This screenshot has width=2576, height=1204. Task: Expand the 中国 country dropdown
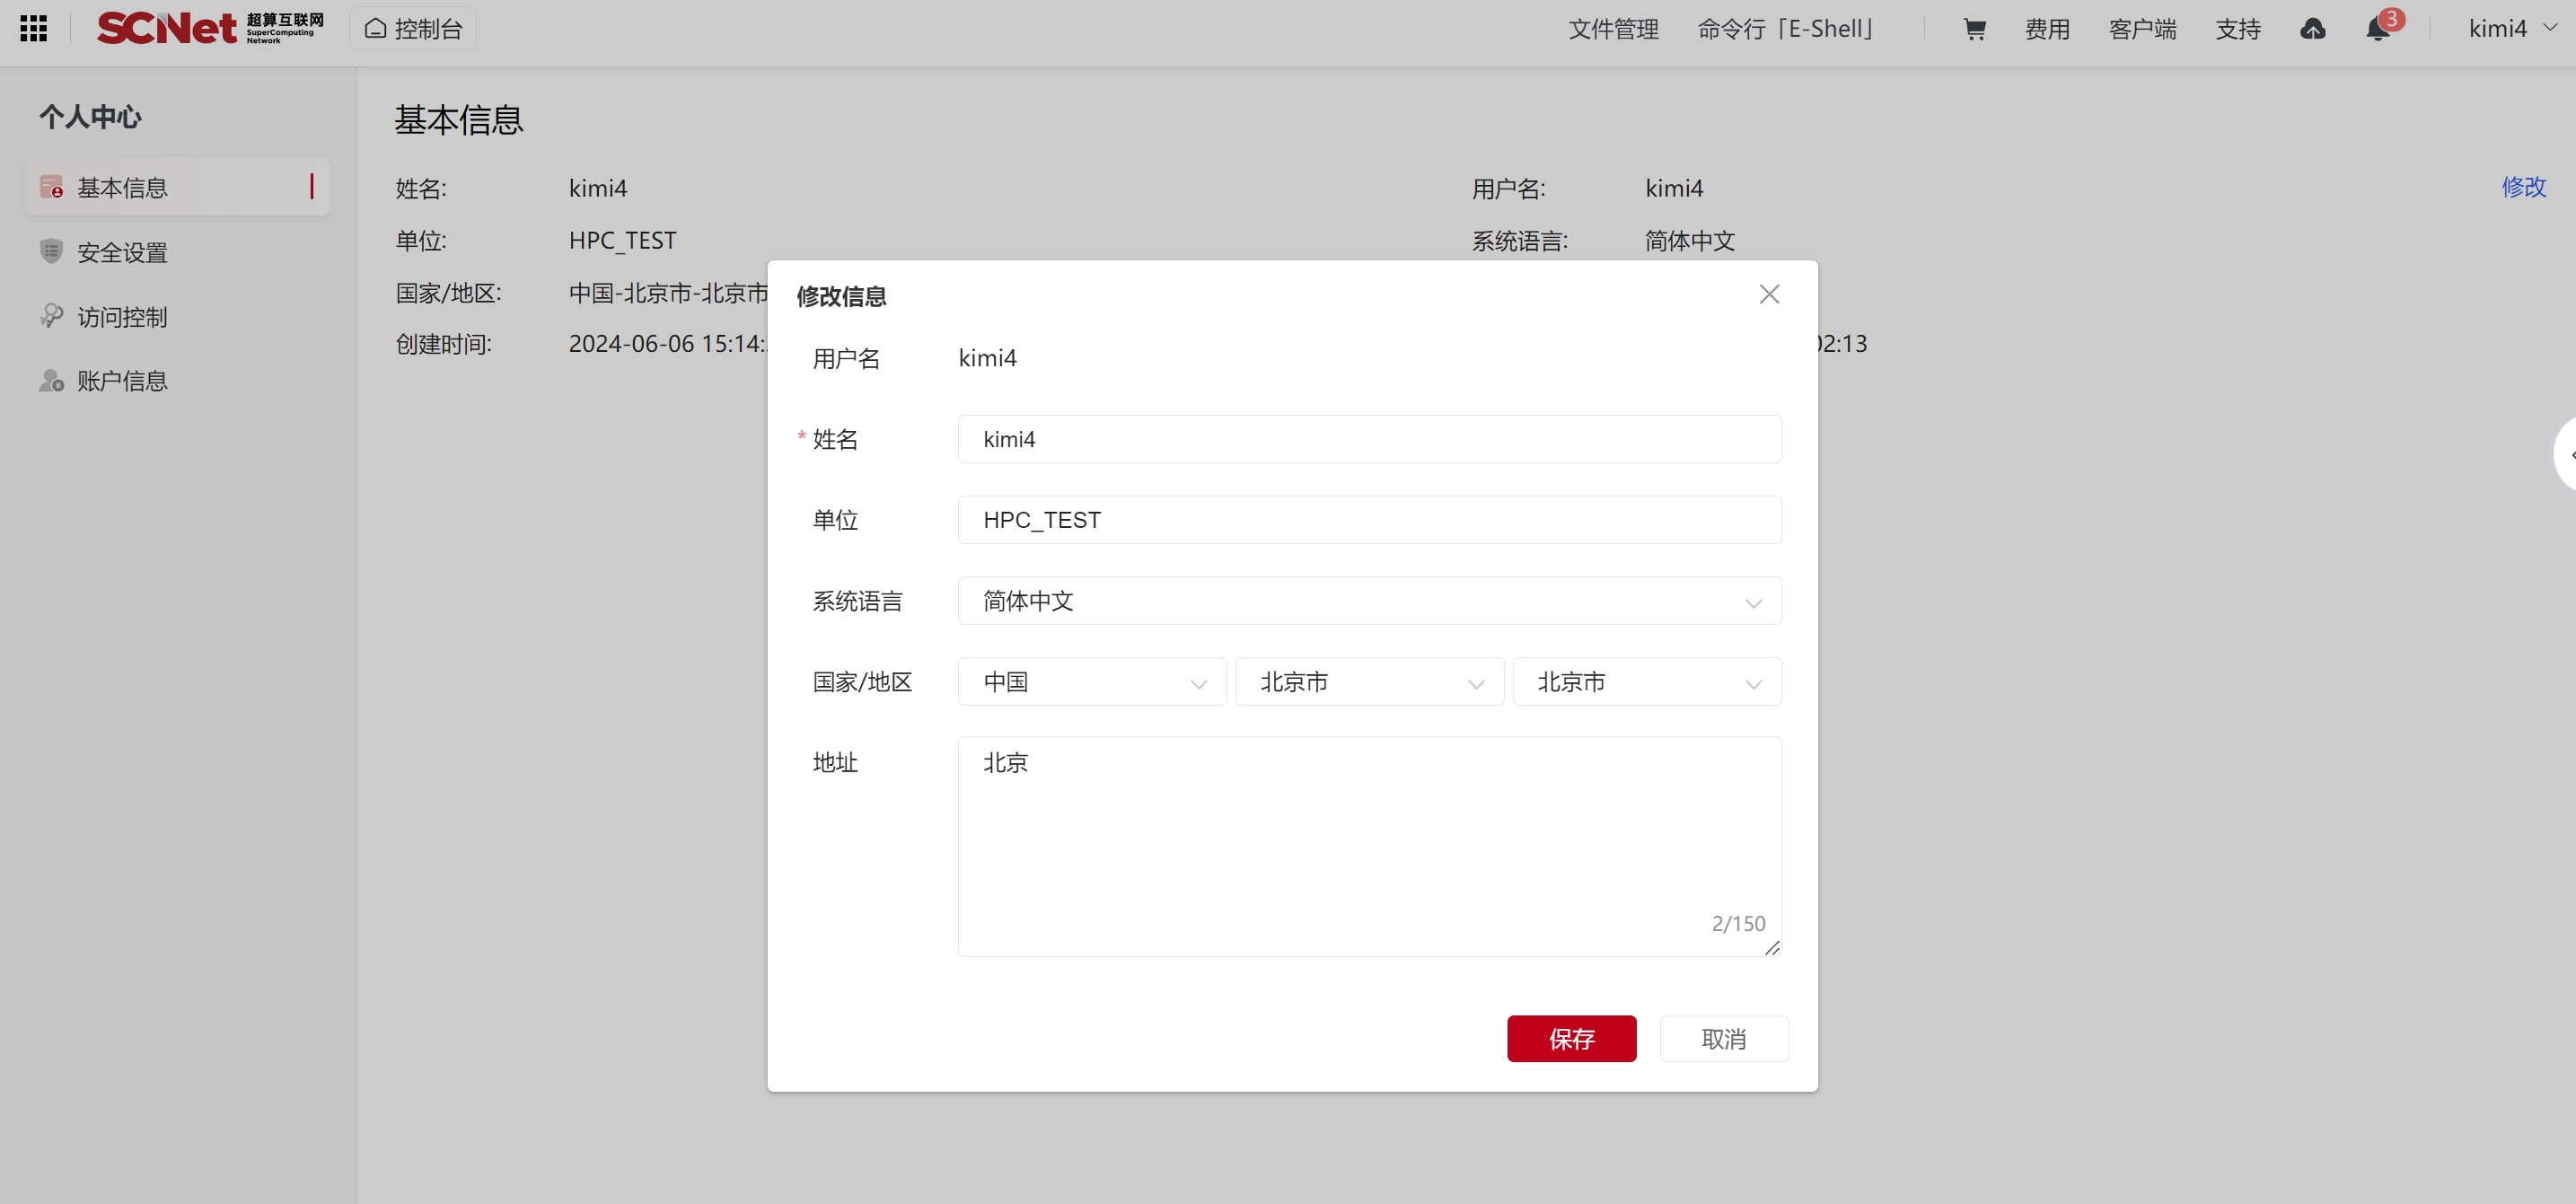click(1091, 682)
